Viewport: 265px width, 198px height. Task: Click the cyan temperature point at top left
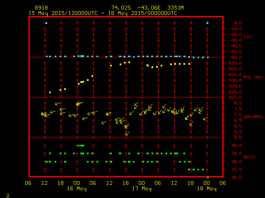pos(46,23)
